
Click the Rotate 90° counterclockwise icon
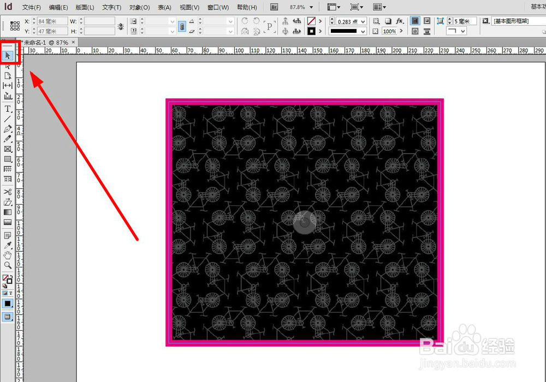click(x=256, y=21)
